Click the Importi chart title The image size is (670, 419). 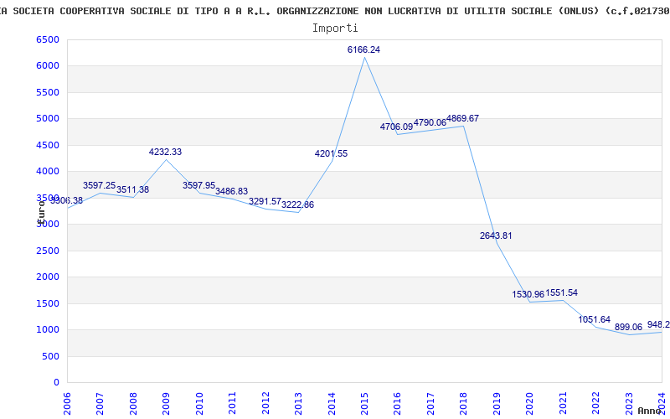coord(335,28)
